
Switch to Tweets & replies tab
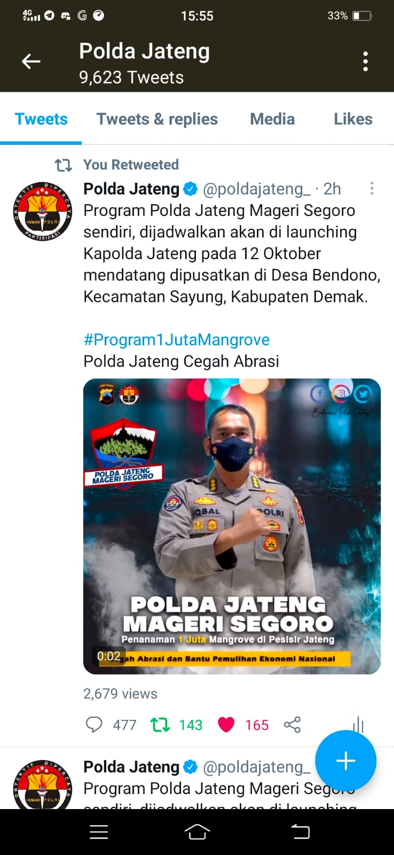(x=157, y=119)
